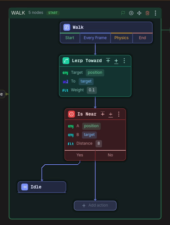
Task: Select the Every Frame tab
Action: pos(95,38)
